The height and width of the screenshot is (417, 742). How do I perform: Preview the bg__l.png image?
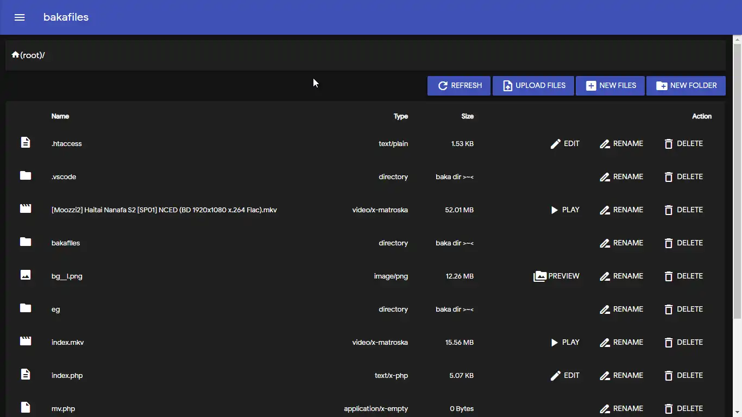pyautogui.click(x=556, y=276)
